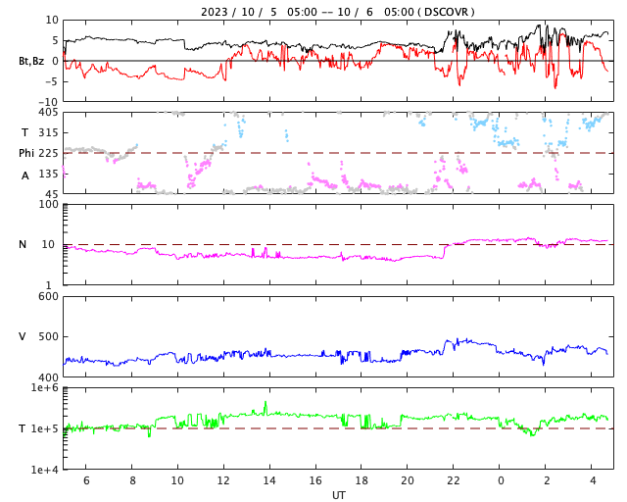Click the N density axis label
This screenshot has width=627, height=502.
(23, 244)
